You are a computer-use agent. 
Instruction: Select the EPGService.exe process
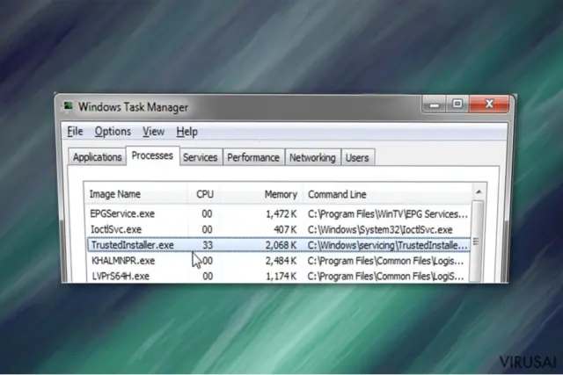tap(278, 213)
